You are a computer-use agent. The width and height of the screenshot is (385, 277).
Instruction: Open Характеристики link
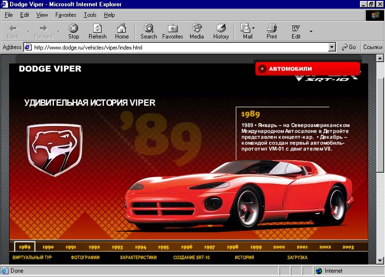click(138, 257)
